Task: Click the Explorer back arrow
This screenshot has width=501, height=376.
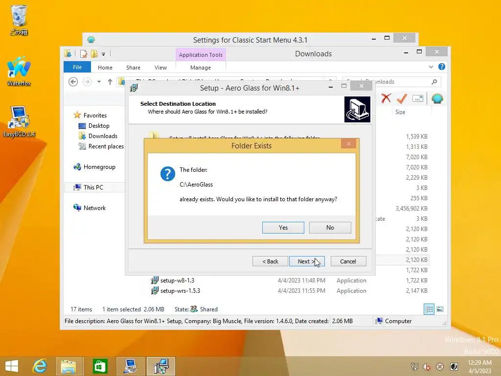Action: (73, 82)
